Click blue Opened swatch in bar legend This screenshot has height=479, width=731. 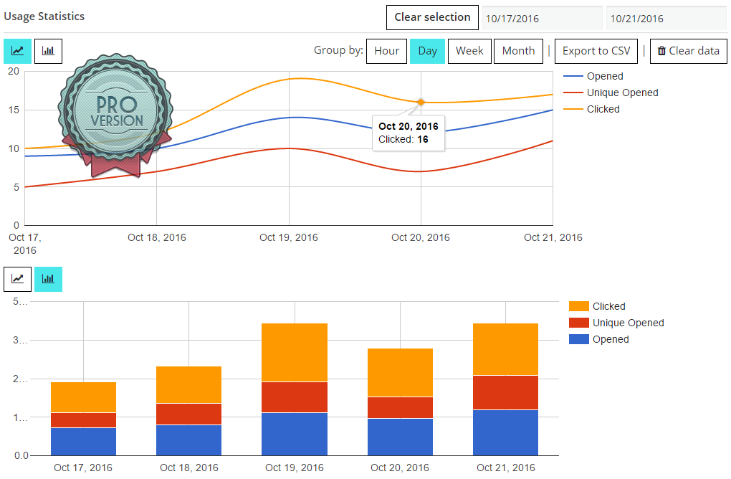[x=578, y=339]
